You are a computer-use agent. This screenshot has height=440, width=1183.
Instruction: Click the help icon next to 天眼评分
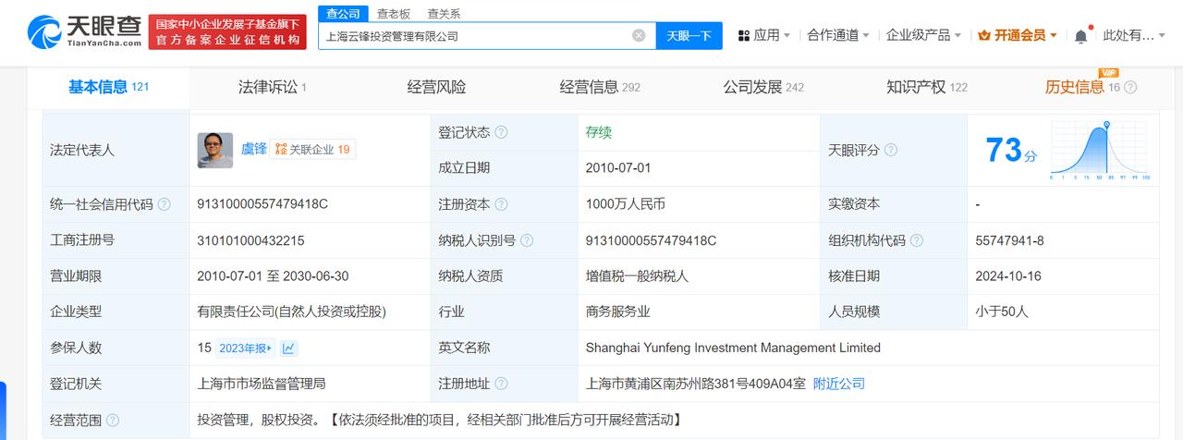(891, 150)
